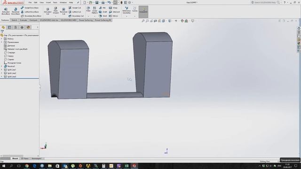Open the FeatureManager design tree tab

(3, 27)
